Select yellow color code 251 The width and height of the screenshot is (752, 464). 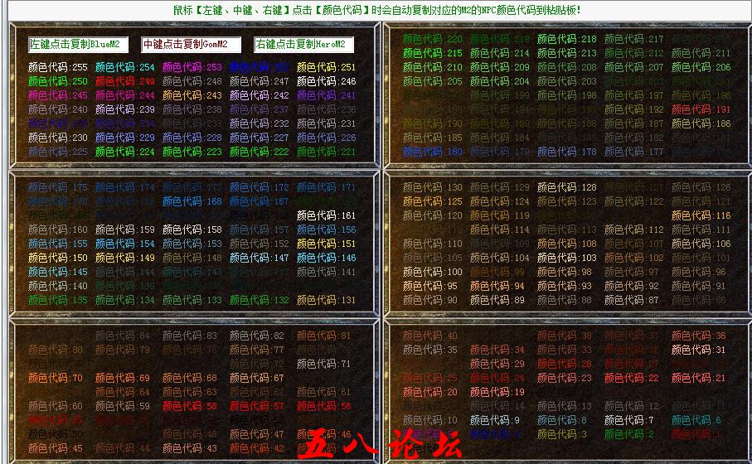(327, 67)
